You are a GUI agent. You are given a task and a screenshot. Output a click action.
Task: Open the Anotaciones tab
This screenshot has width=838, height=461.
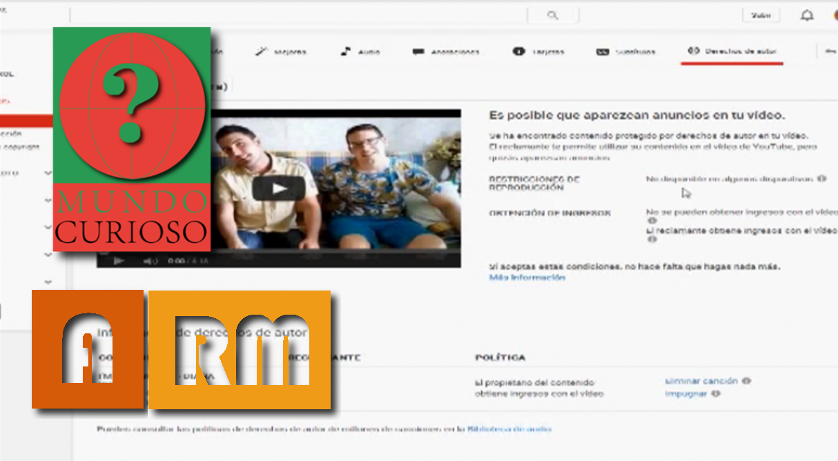[446, 52]
